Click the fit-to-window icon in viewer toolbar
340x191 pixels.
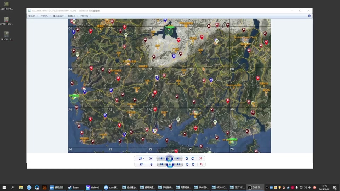click(x=151, y=158)
